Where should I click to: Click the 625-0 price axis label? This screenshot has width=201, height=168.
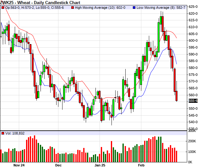(193, 7)
